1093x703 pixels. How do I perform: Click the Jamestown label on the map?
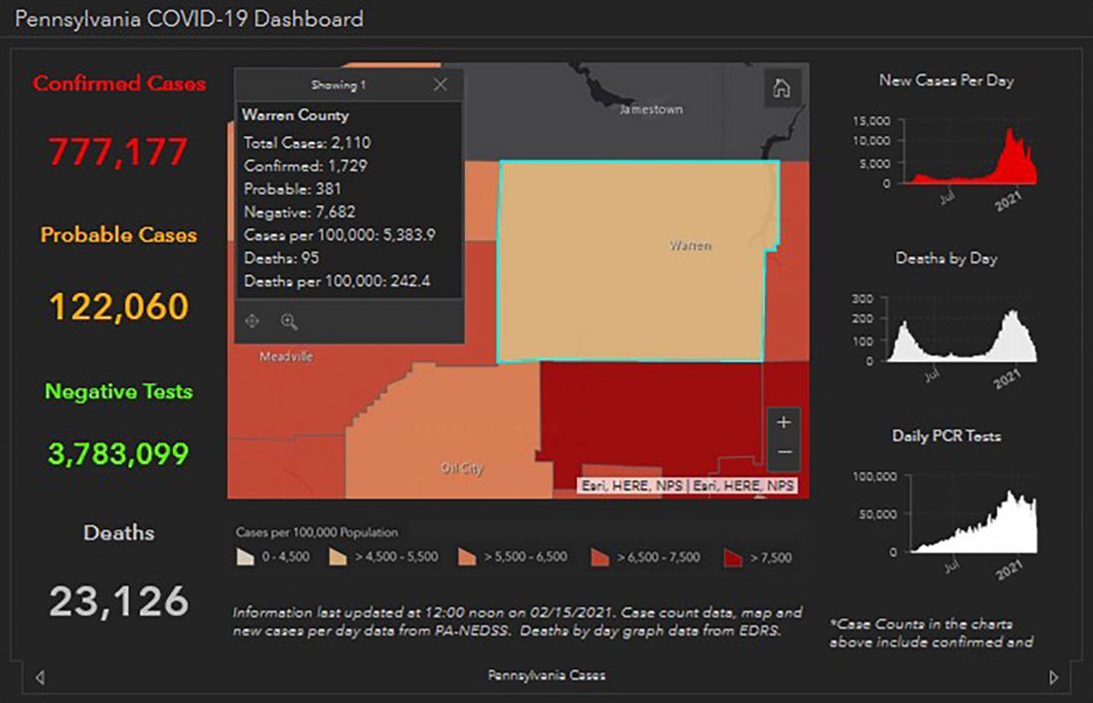click(x=651, y=109)
